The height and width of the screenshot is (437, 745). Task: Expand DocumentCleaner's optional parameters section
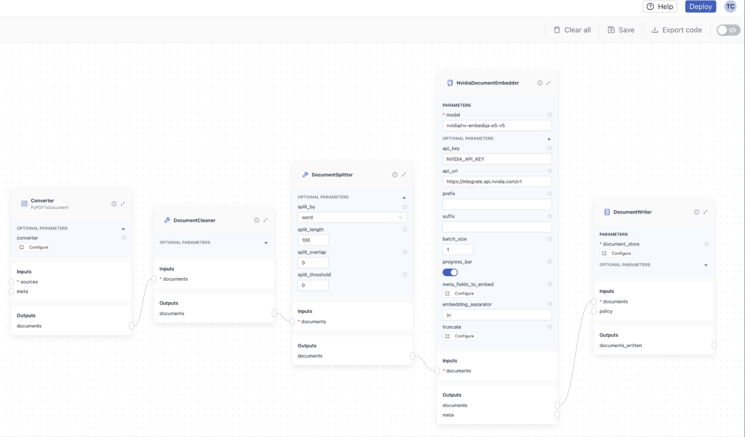tap(266, 243)
